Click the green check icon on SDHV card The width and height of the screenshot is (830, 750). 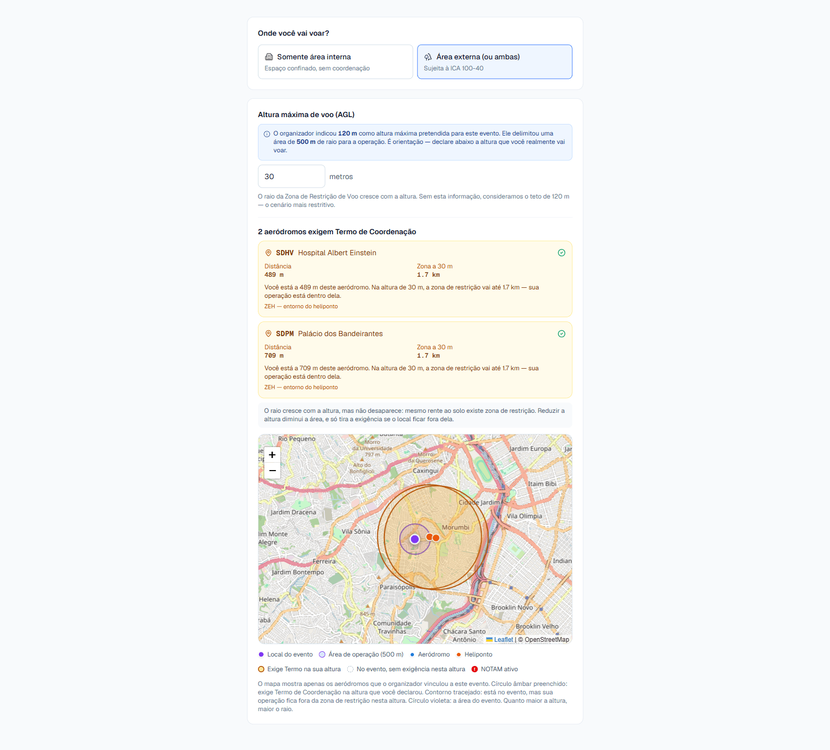[x=562, y=253]
